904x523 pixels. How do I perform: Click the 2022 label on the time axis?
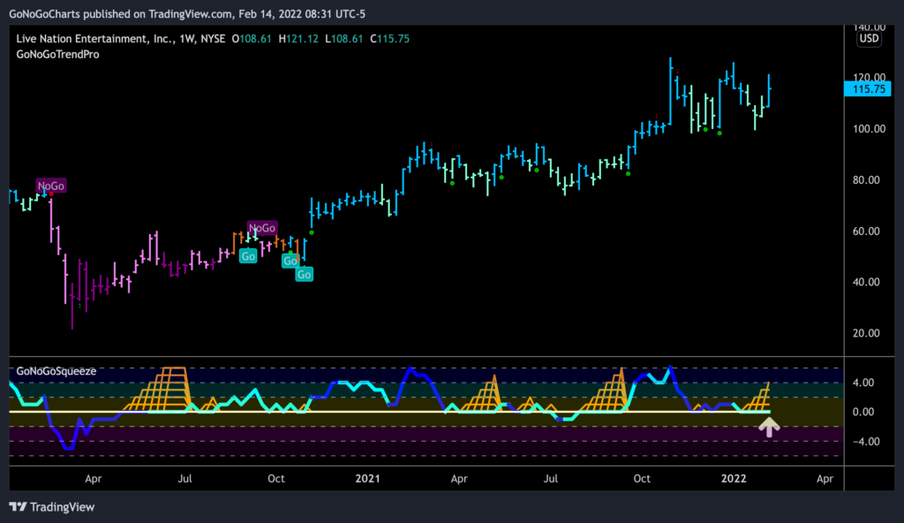[x=734, y=479]
